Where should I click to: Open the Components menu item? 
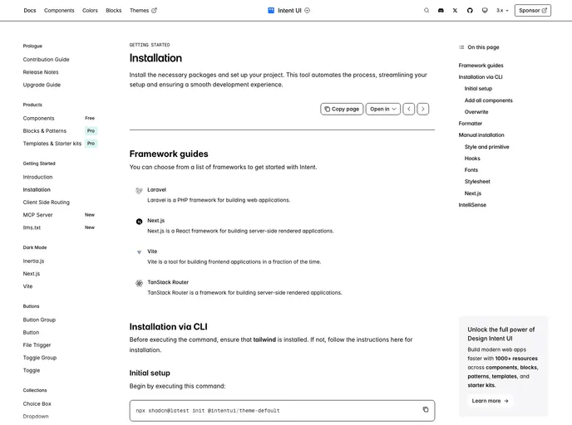[x=59, y=11]
